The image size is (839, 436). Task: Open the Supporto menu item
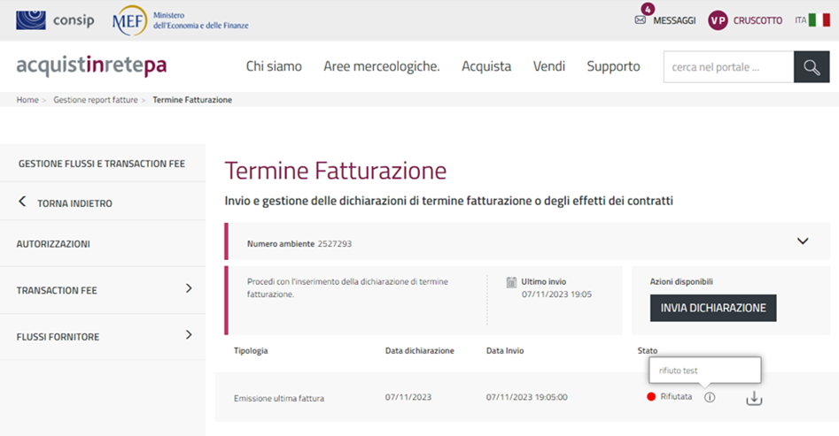coord(613,66)
